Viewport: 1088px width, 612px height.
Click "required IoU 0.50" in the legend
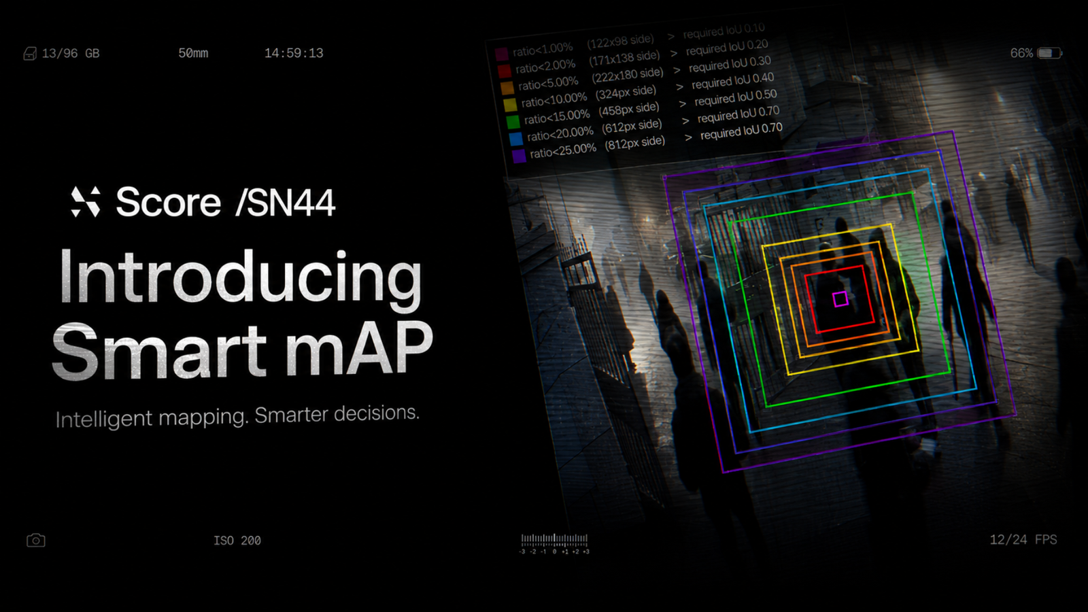[x=736, y=97]
